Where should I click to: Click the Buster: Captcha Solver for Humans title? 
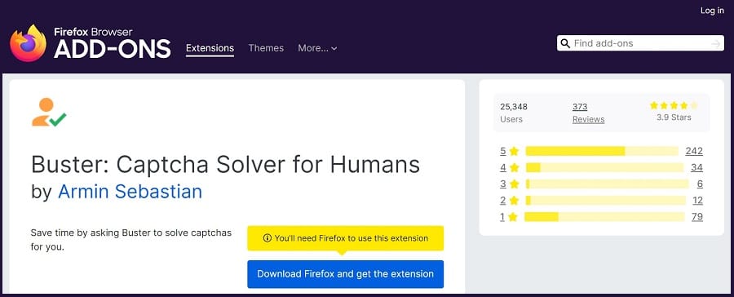(226, 164)
